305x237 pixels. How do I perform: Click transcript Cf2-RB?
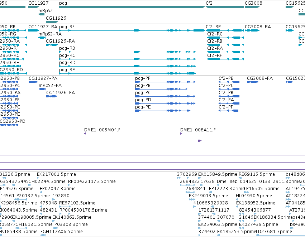click(225, 45)
